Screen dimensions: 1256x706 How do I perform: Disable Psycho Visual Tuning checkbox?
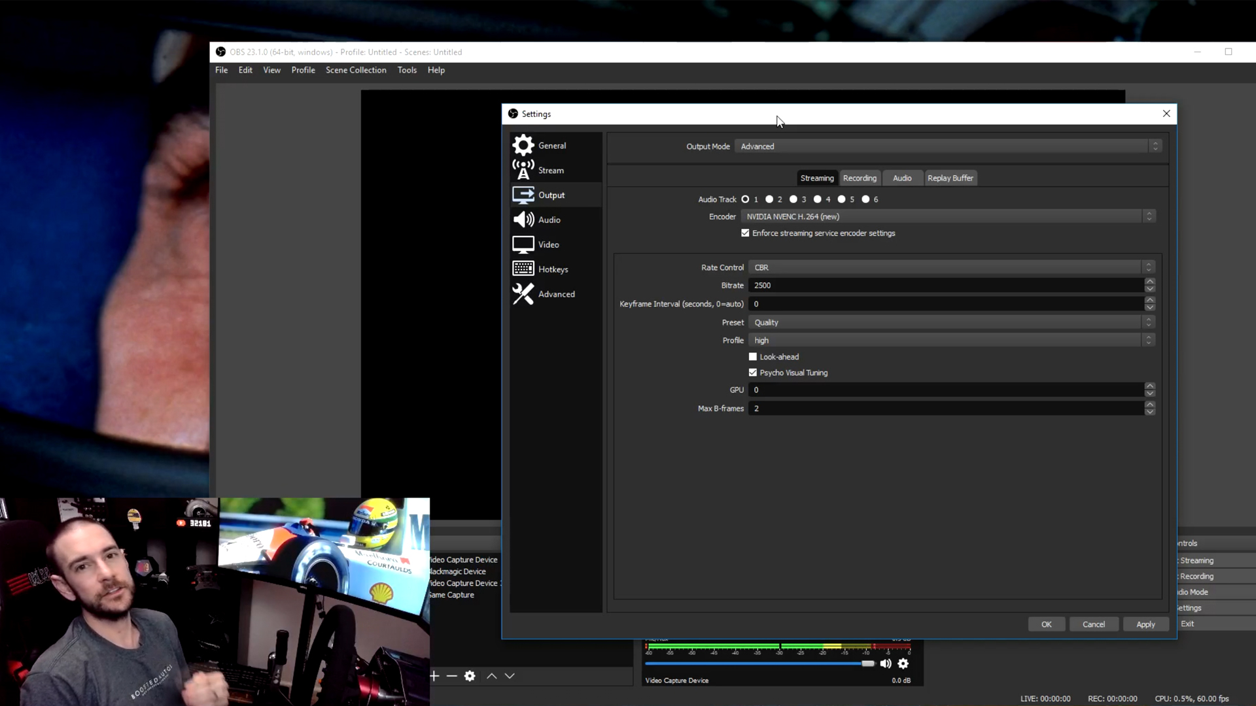tap(753, 373)
